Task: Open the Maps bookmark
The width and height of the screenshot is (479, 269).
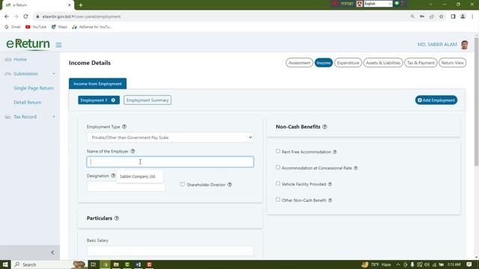Action: tap(59, 27)
